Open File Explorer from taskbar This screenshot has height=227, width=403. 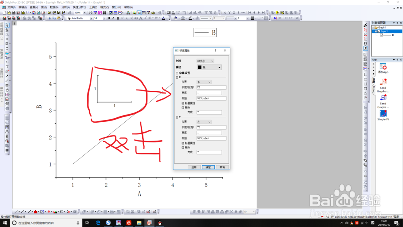click(139, 223)
